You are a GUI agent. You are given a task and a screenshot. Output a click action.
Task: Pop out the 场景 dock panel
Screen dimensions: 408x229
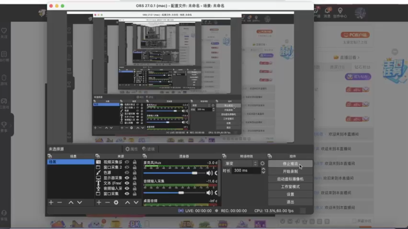[x=49, y=156]
